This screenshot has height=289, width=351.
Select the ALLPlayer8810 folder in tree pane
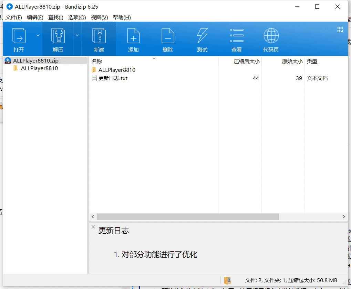coord(39,68)
